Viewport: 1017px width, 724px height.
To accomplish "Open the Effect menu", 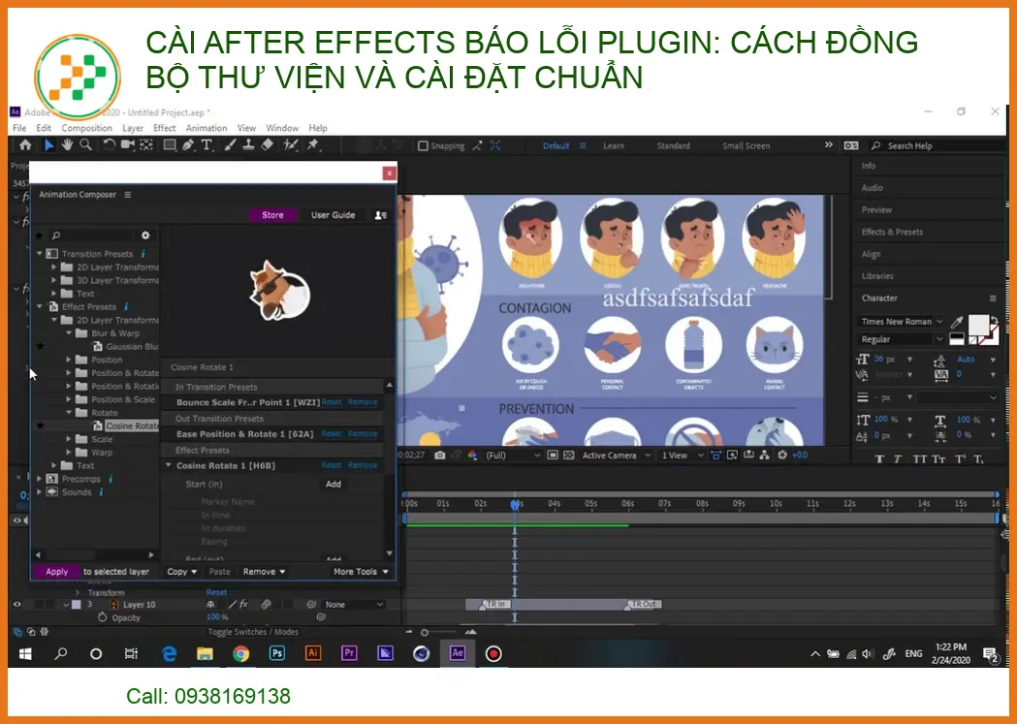I will click(x=164, y=128).
